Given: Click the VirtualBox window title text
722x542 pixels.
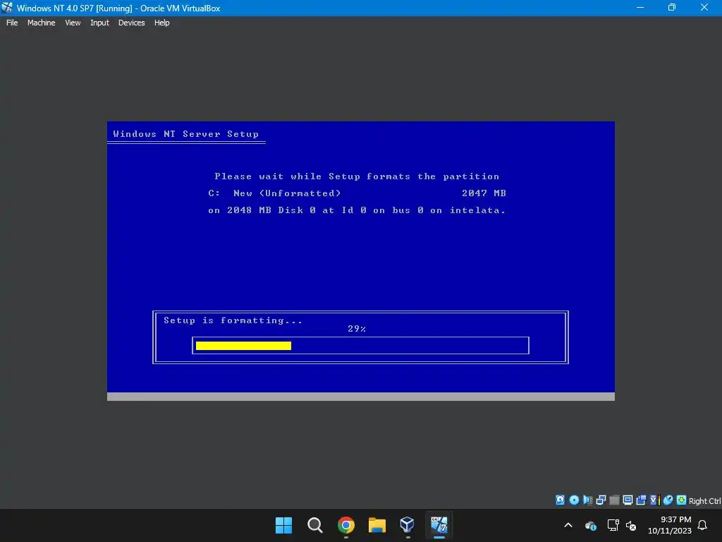Looking at the screenshot, I should [x=118, y=8].
